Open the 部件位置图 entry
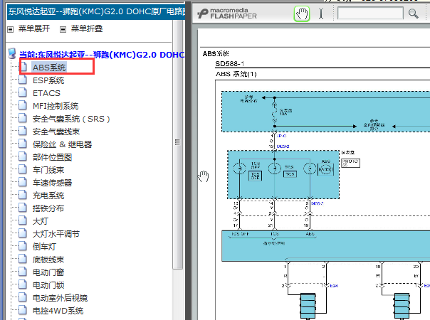Viewport: 430px width, 320px height. pos(52,157)
